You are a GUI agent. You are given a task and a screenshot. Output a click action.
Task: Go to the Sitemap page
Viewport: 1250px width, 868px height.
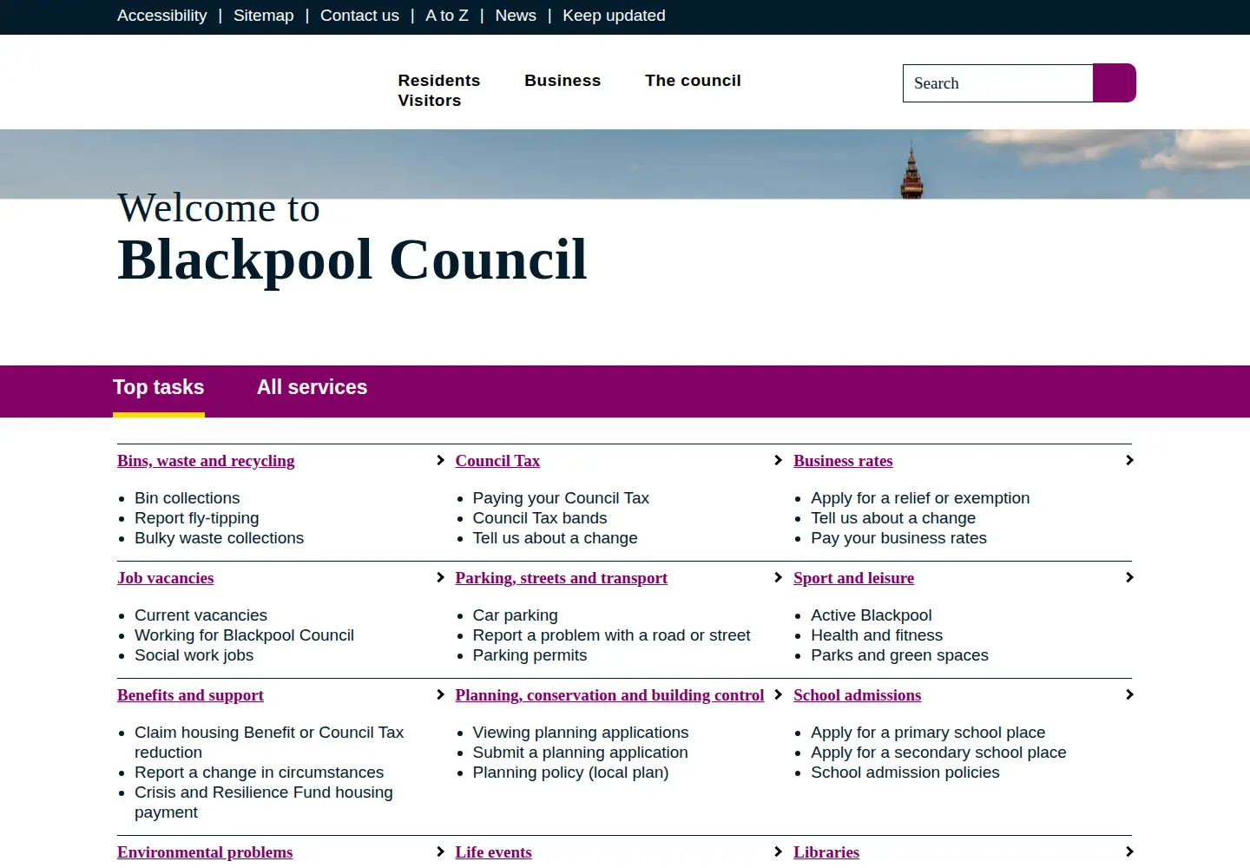tap(264, 16)
